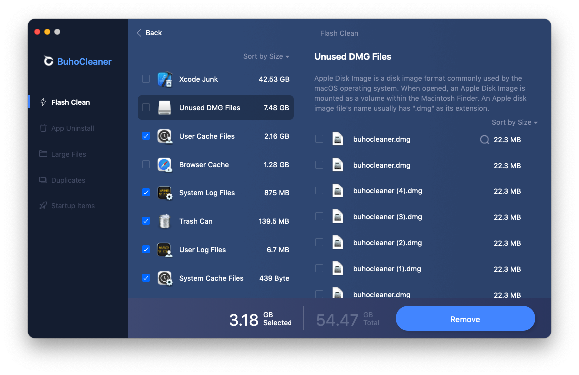This screenshot has width=579, height=375.
Task: Click the Browser Cache Safari compass icon
Action: 165,165
